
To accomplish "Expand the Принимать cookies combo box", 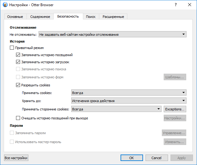I will [129, 93].
